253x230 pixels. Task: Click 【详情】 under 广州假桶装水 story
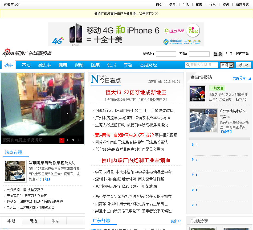click(x=226, y=132)
